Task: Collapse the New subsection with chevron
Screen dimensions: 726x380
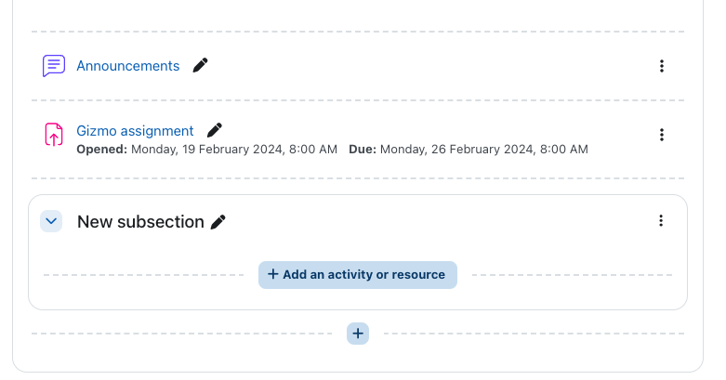Action: tap(51, 221)
